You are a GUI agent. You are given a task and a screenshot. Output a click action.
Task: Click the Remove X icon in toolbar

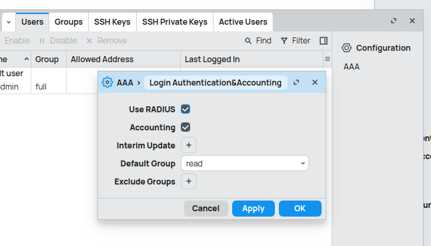pyautogui.click(x=89, y=41)
